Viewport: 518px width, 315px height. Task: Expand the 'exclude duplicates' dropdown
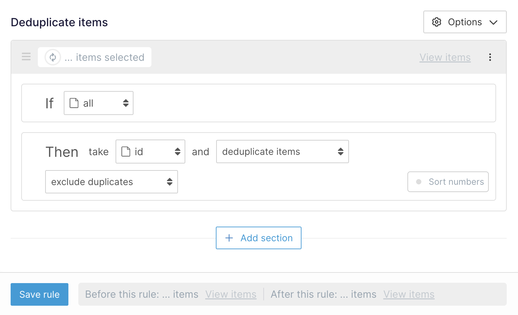[x=112, y=182]
